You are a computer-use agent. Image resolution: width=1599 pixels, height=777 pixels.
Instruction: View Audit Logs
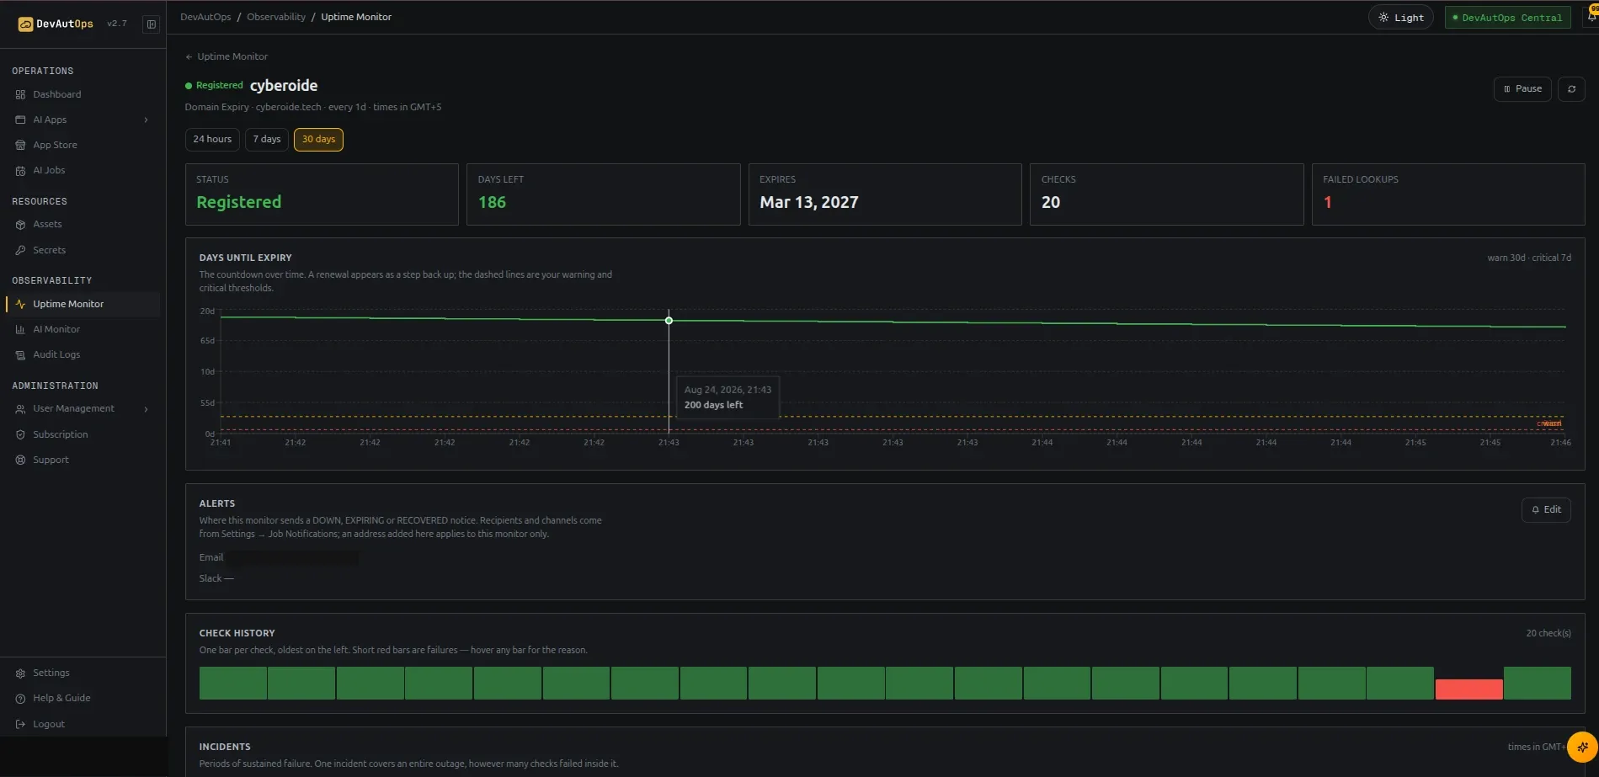[56, 354]
